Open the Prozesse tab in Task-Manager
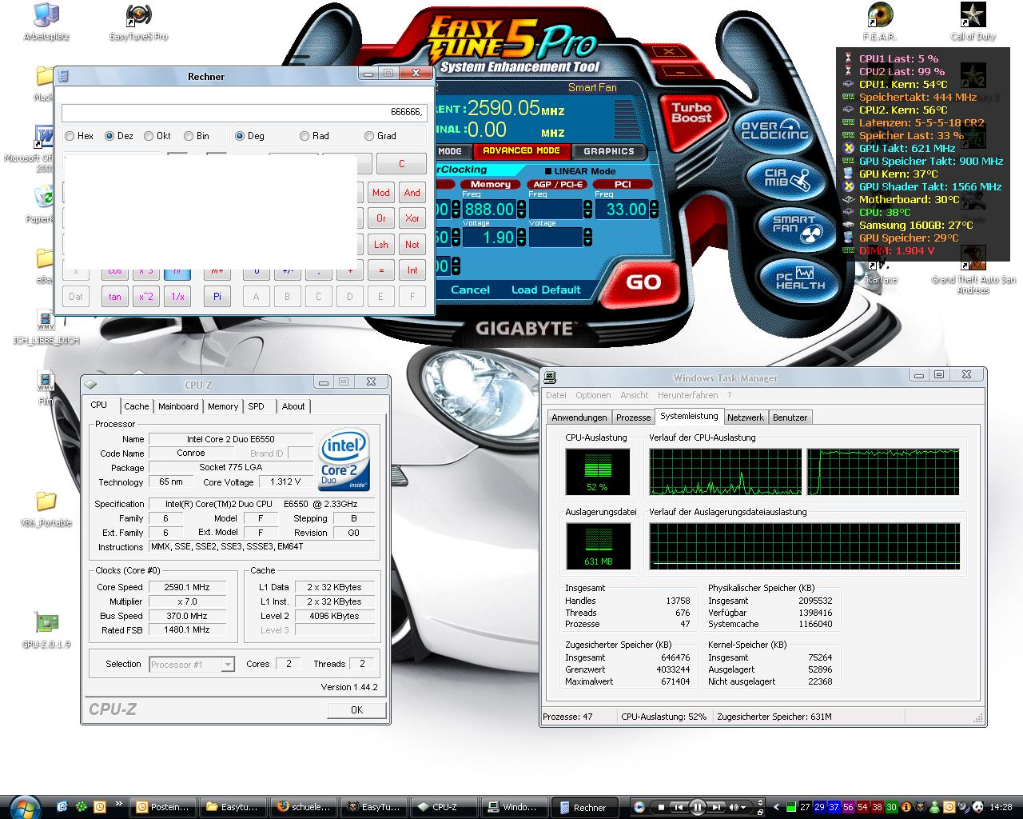The height and width of the screenshot is (819, 1023). pos(633,417)
